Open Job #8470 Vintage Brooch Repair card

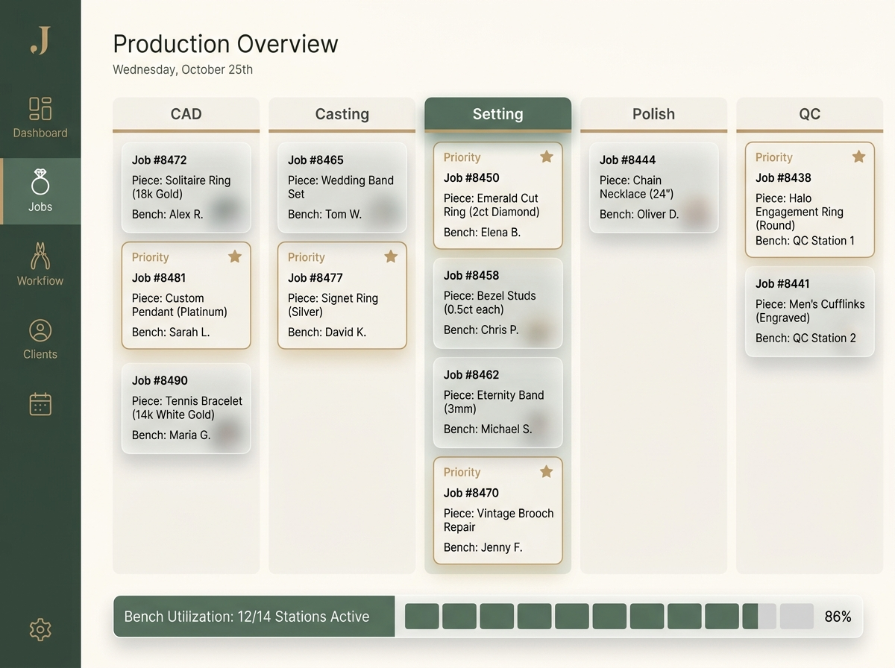pyautogui.click(x=498, y=511)
